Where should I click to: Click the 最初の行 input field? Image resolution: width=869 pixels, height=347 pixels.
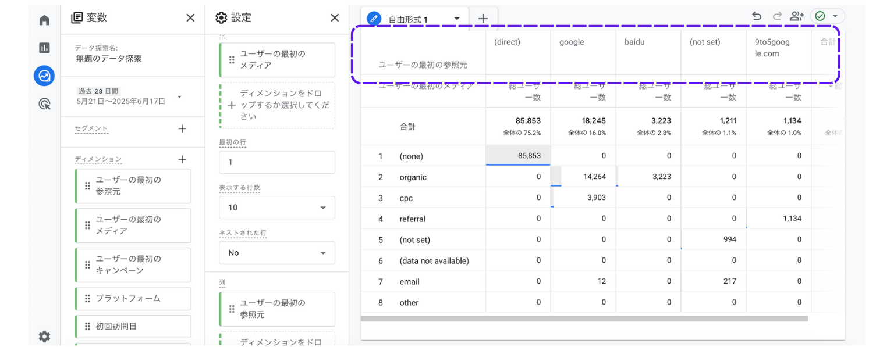click(x=277, y=162)
